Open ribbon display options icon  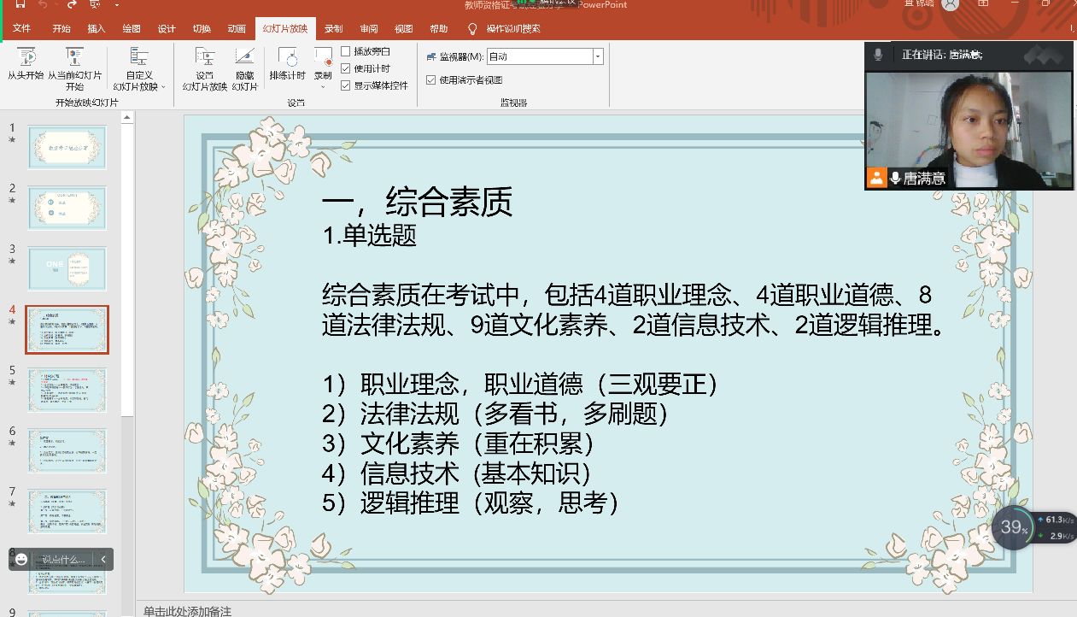pyautogui.click(x=983, y=4)
